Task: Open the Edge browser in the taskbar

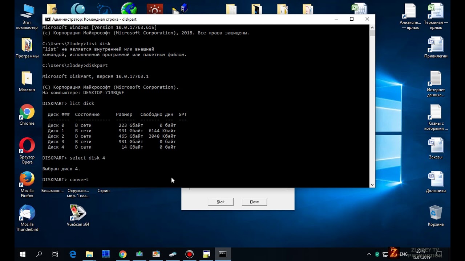Action: click(73, 254)
